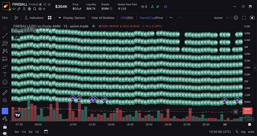Screen dimensions: 257x136
Task: Undo the last chart action
Action: [171, 18]
